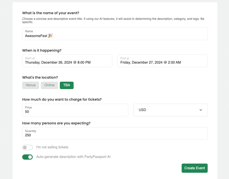
Task: Click the AwesomeFest name text
Action: coord(36,36)
